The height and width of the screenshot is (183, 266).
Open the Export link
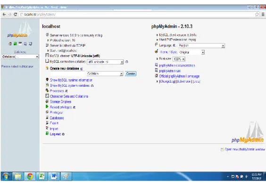click(x=54, y=123)
